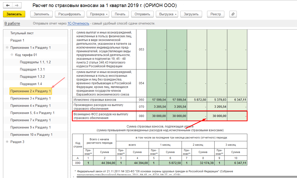
Task: Click the Заполнить button
Action: pos(41,14)
